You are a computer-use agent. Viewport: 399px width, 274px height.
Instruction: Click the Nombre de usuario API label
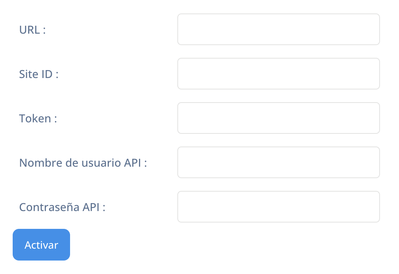tap(83, 163)
